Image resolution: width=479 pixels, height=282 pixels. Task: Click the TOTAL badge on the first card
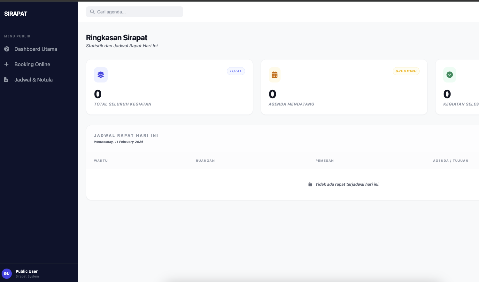[236, 71]
